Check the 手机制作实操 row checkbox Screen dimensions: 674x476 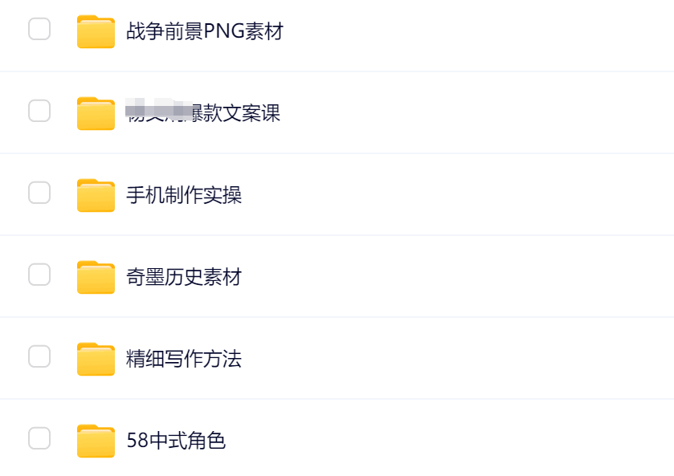click(x=39, y=193)
